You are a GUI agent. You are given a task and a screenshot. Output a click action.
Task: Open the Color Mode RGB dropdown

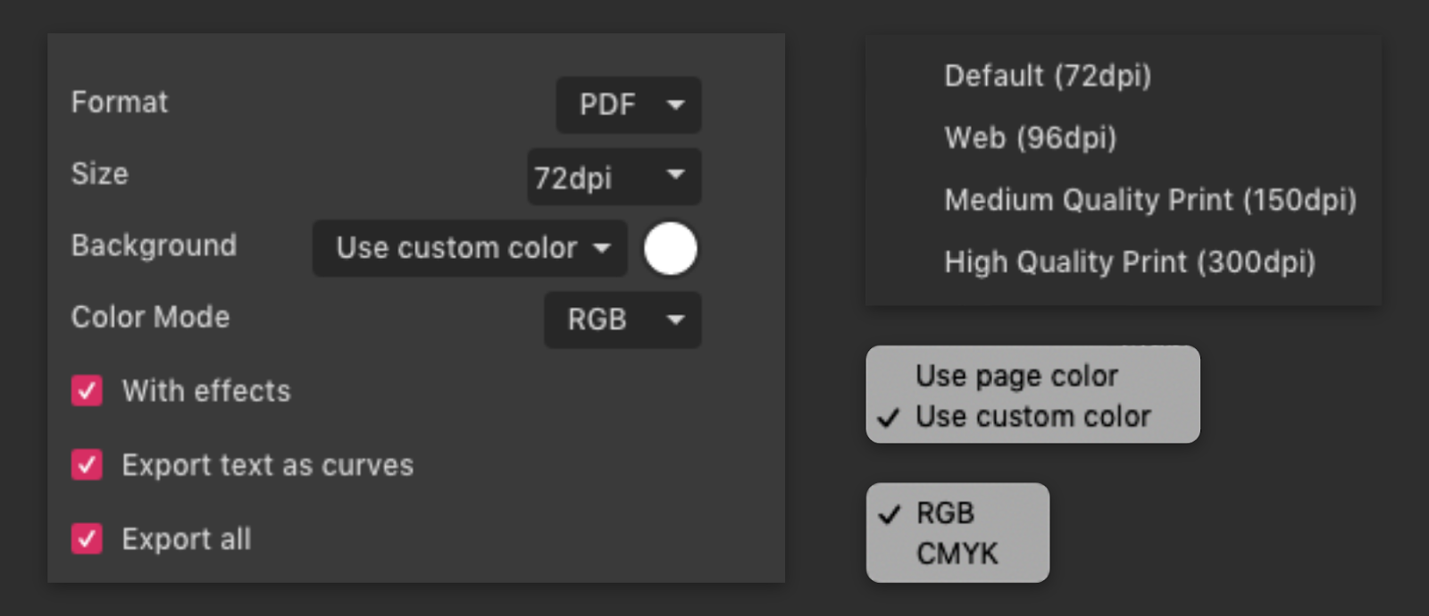coord(622,320)
